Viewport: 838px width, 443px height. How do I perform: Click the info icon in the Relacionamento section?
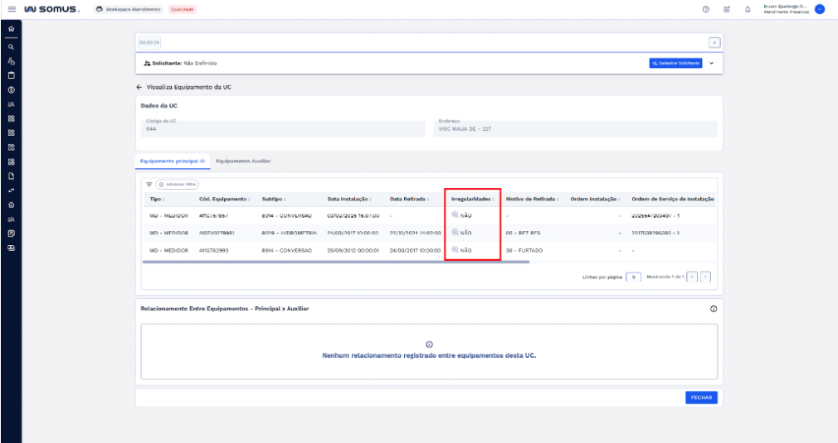coord(714,309)
